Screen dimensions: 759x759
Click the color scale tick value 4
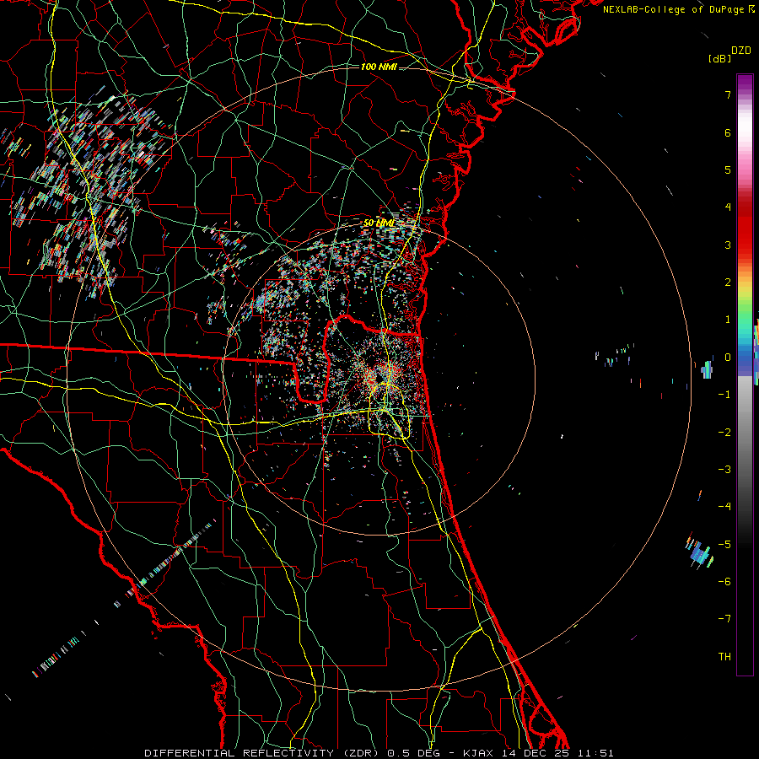click(728, 207)
